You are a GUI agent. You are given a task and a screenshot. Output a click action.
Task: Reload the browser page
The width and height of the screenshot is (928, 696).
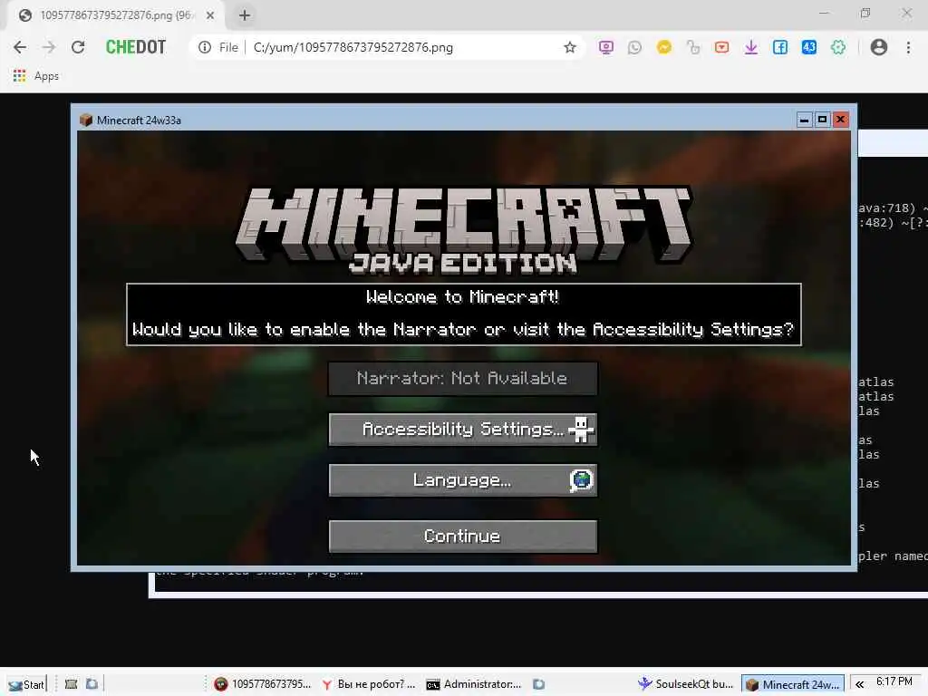click(x=78, y=47)
